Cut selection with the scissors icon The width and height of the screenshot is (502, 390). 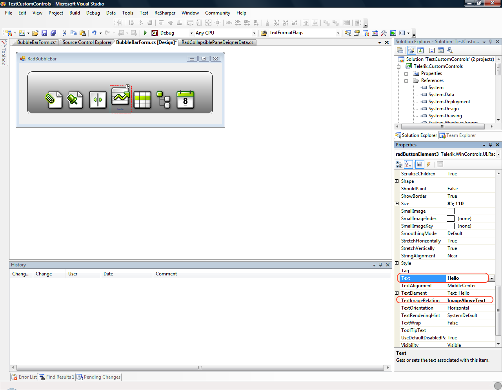(x=64, y=33)
